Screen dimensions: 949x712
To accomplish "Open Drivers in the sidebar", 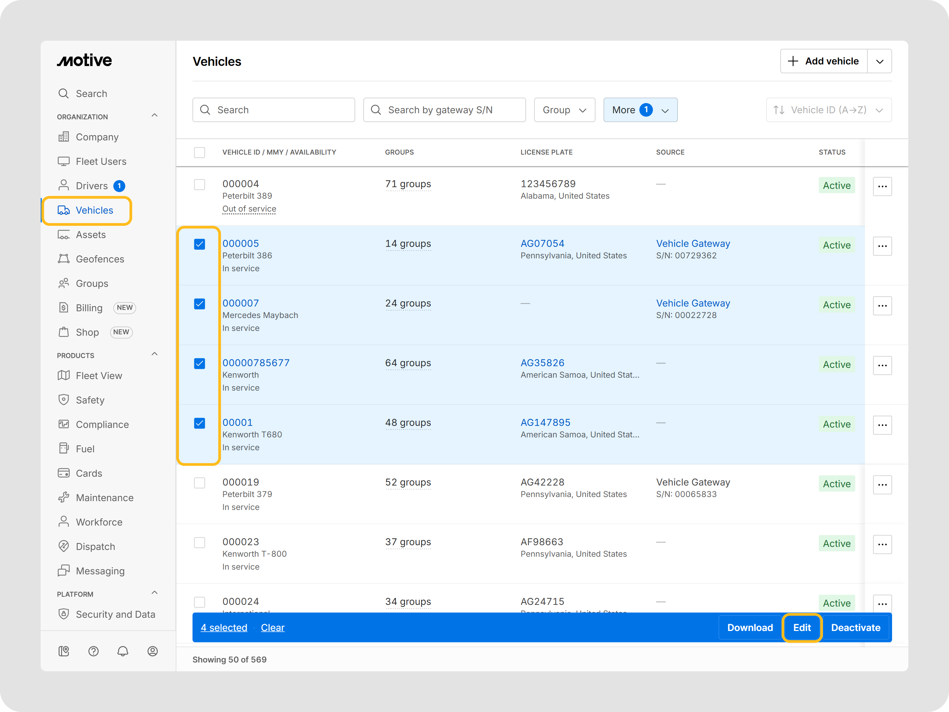I will (92, 186).
